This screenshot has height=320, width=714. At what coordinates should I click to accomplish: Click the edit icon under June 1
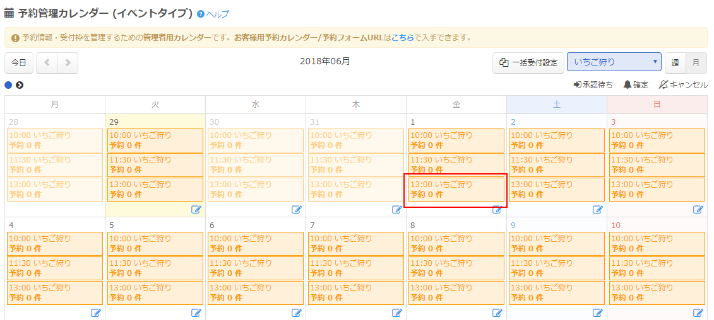(x=497, y=210)
